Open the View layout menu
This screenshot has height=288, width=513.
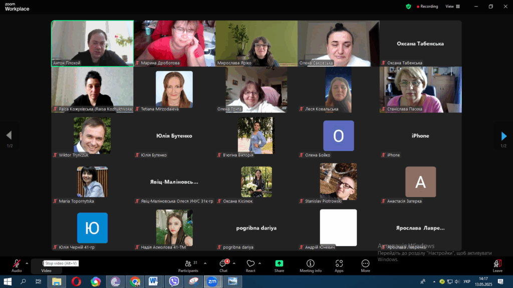451,6
